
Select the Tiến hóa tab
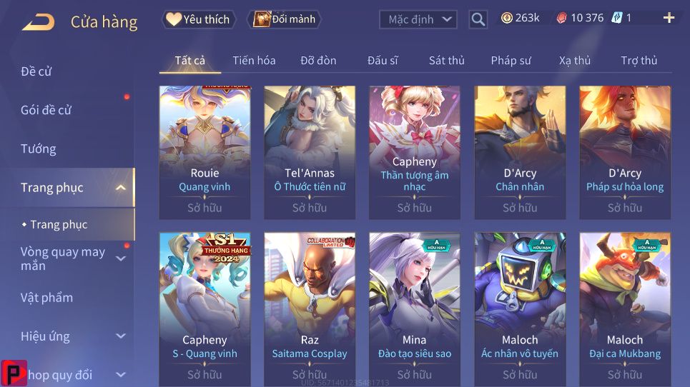[254, 61]
